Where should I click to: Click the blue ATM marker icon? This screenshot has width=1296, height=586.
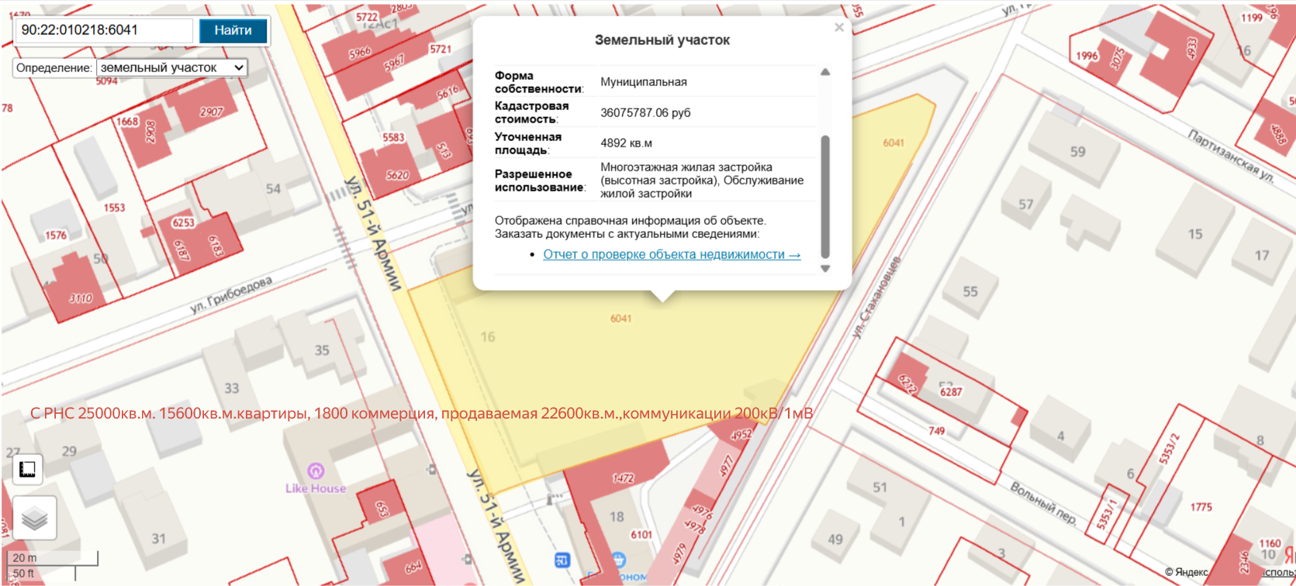[x=562, y=560]
